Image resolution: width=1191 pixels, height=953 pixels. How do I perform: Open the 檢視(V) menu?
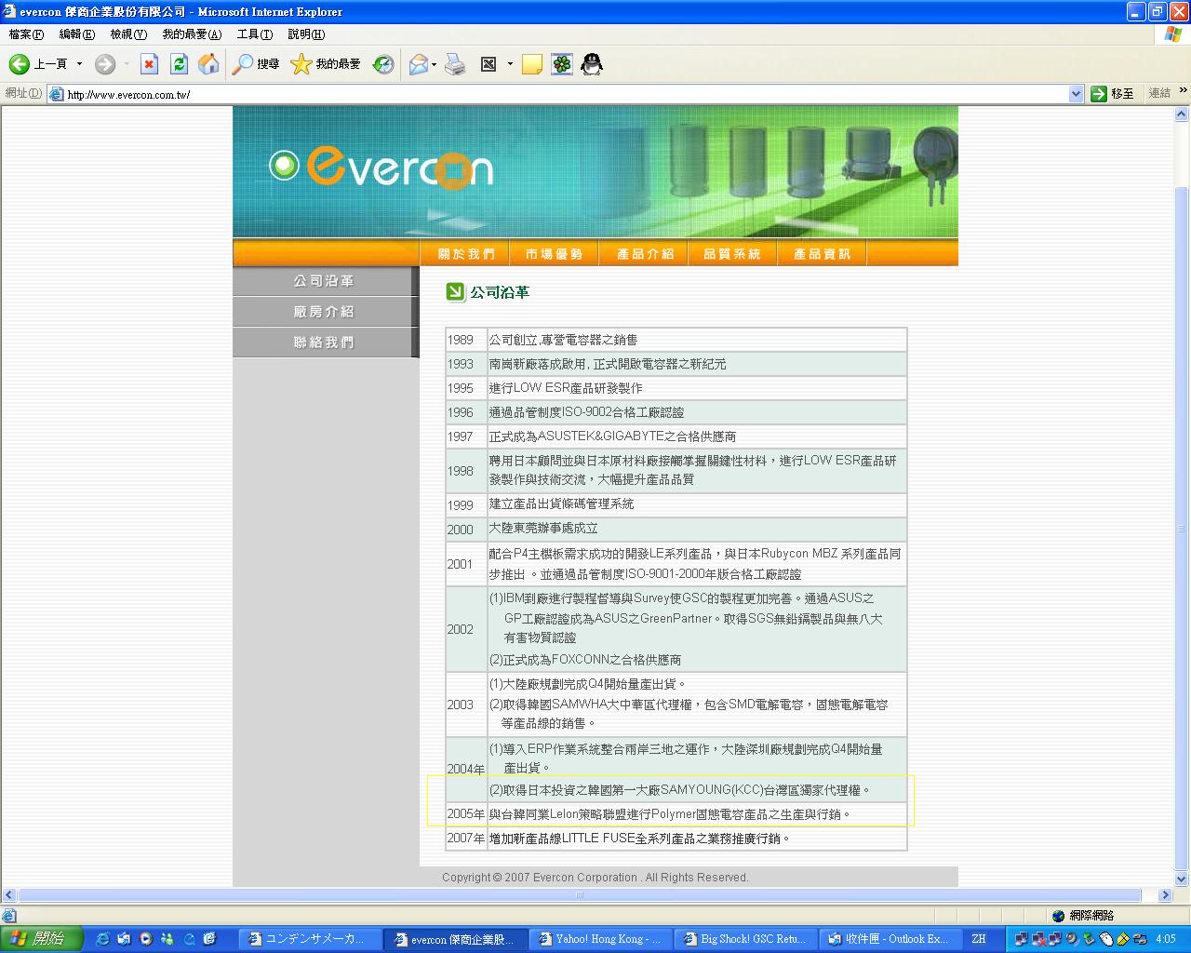128,34
